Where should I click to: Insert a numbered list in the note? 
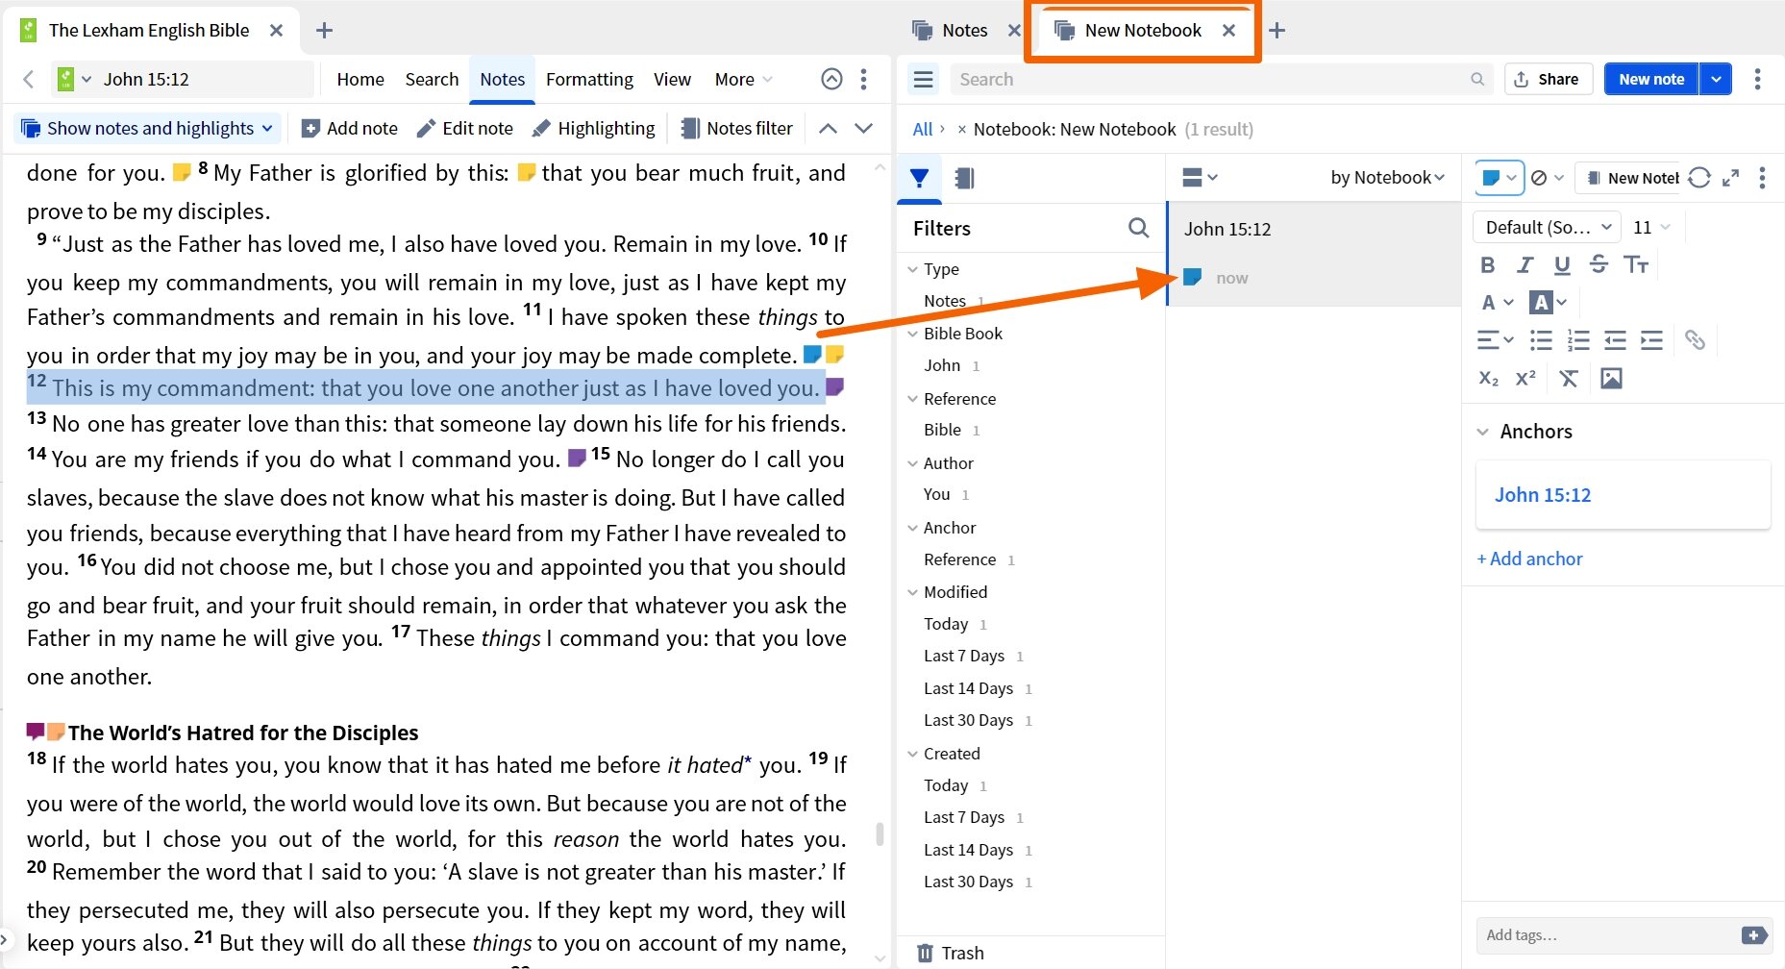(1578, 339)
